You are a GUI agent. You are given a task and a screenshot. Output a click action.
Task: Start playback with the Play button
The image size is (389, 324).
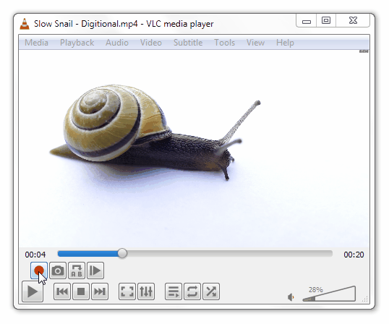click(33, 291)
